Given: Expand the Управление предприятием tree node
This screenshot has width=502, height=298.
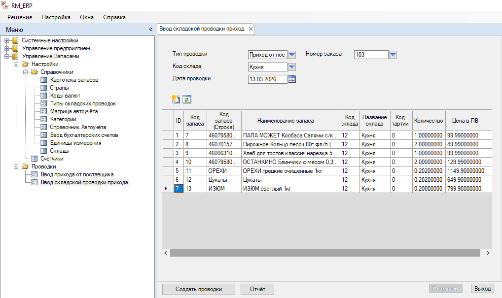Looking at the screenshot, I should (x=7, y=48).
